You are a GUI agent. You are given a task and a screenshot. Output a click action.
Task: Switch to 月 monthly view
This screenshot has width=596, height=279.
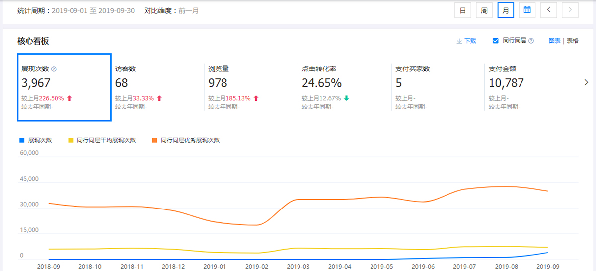pos(506,10)
